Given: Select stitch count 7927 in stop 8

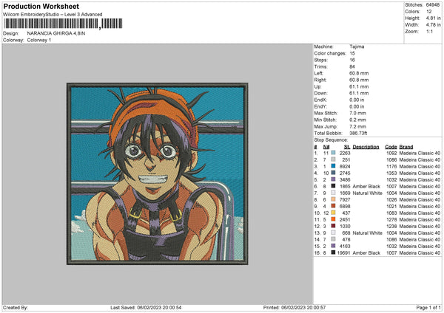Looking at the screenshot, I should click(345, 200).
